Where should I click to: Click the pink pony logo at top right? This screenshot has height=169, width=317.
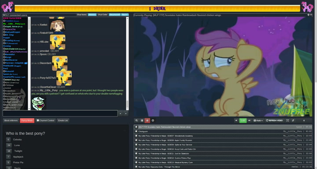[x=307, y=7]
